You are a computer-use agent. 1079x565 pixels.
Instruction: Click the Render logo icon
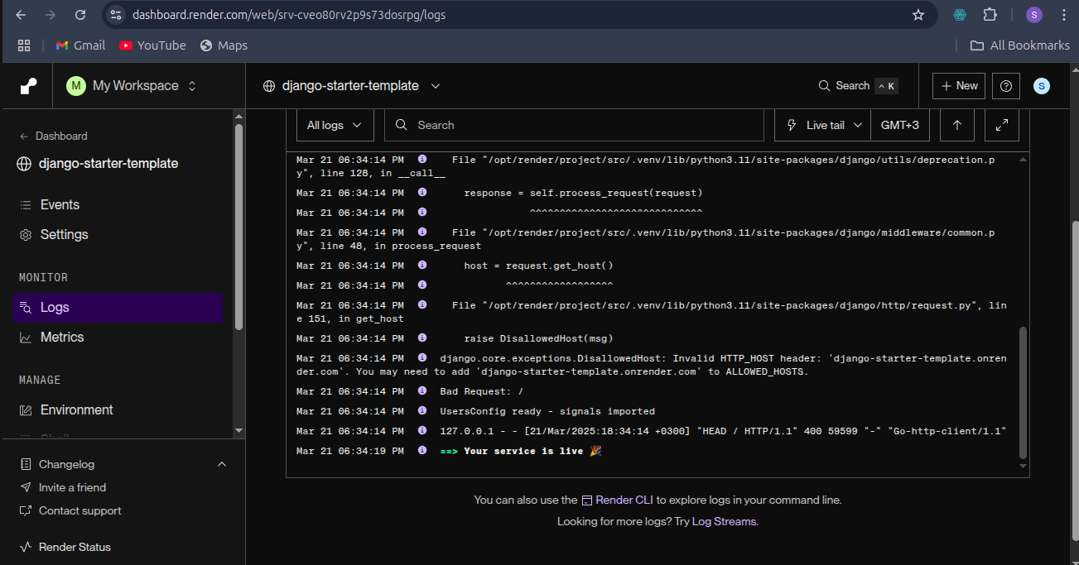(28, 86)
